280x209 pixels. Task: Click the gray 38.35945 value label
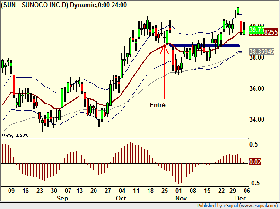point(262,52)
